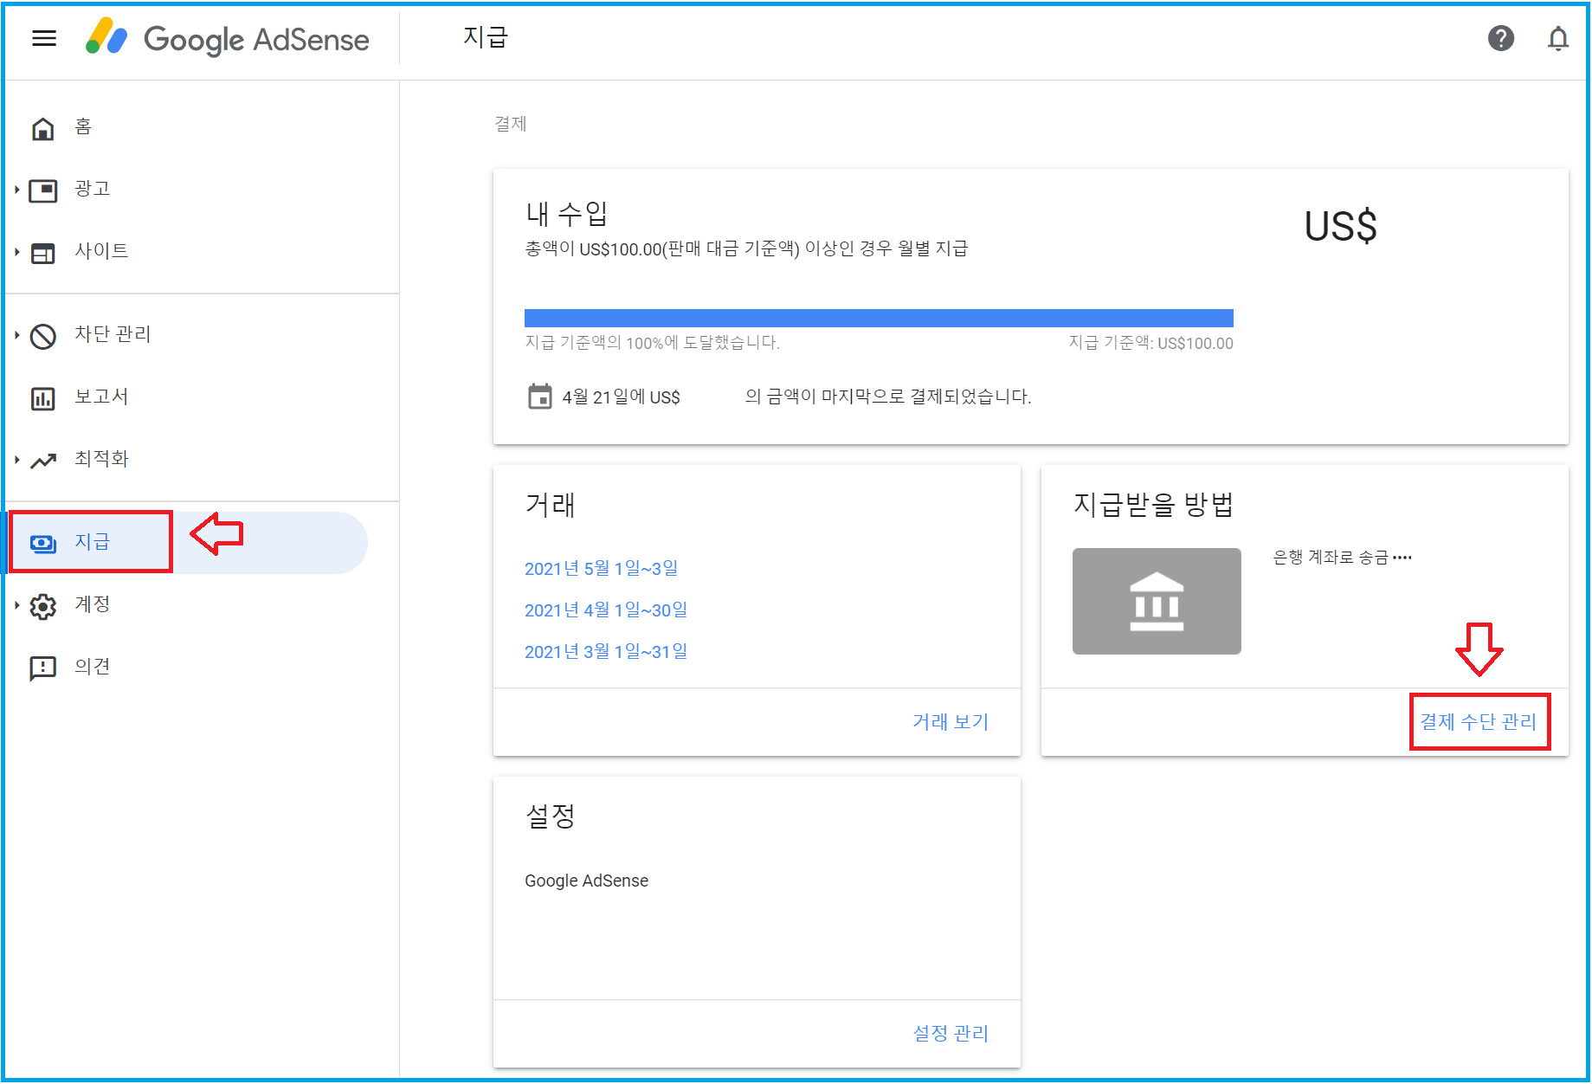This screenshot has height=1084, width=1592.
Task: Click the 보고서 reports chart icon
Action: click(43, 398)
